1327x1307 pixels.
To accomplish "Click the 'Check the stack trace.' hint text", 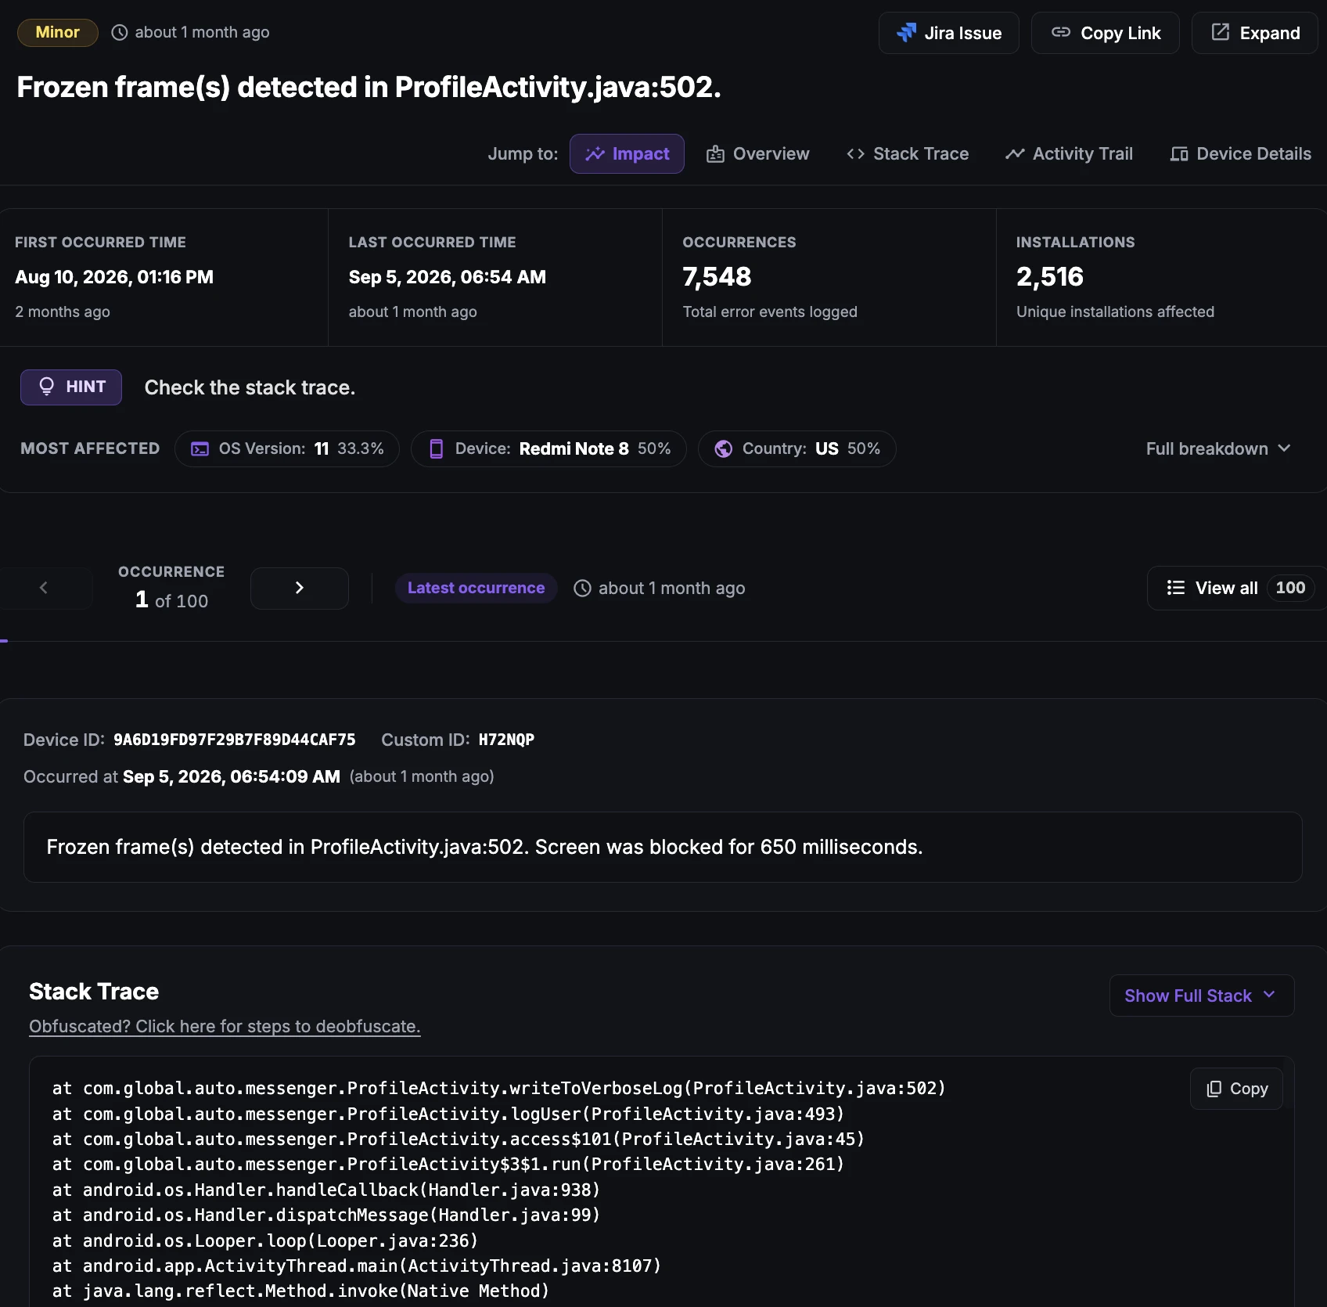I will (250, 387).
